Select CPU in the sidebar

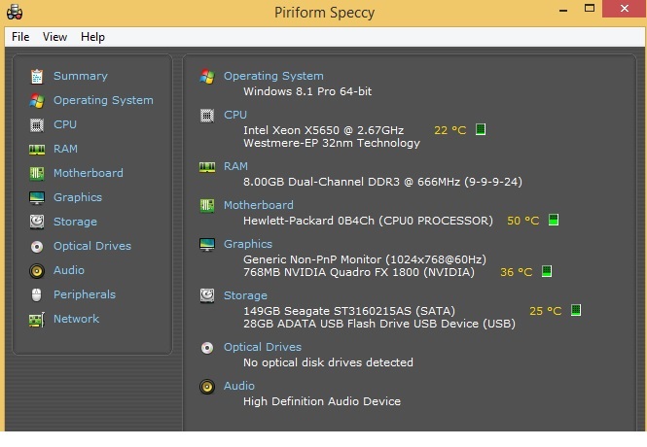coord(65,124)
